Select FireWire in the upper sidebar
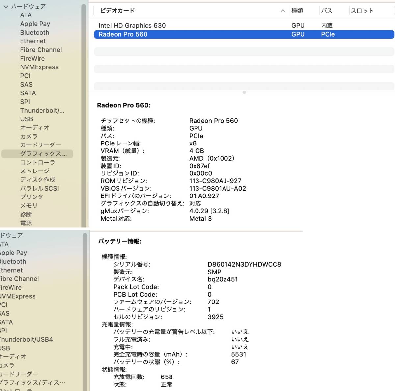The width and height of the screenshot is (395, 391). tap(32, 58)
